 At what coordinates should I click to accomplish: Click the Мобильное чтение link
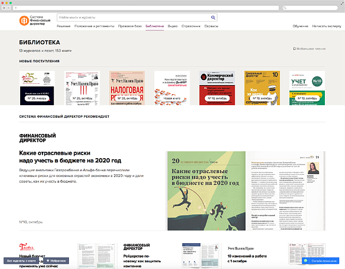click(x=309, y=49)
